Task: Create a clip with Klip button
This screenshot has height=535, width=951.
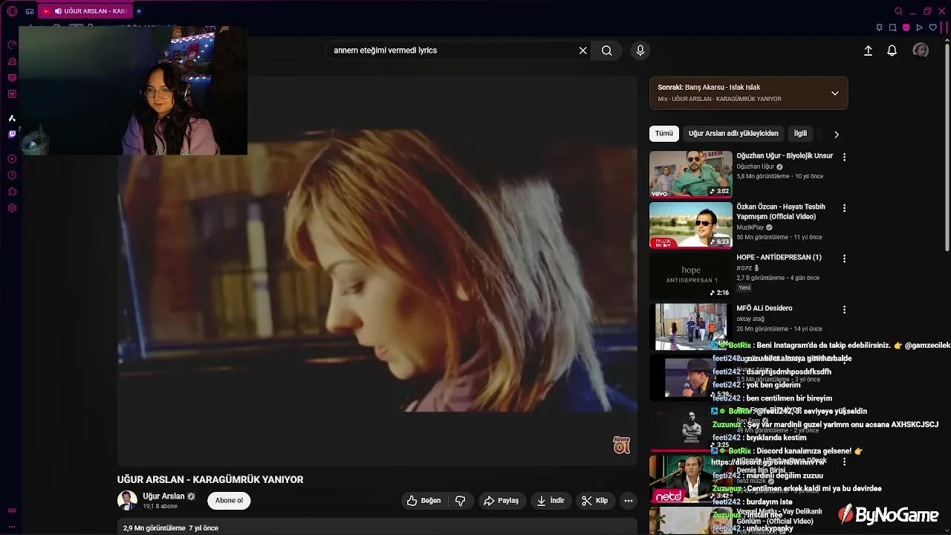Action: pyautogui.click(x=595, y=501)
